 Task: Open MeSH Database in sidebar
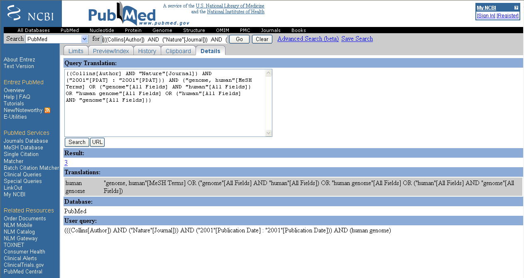point(23,148)
